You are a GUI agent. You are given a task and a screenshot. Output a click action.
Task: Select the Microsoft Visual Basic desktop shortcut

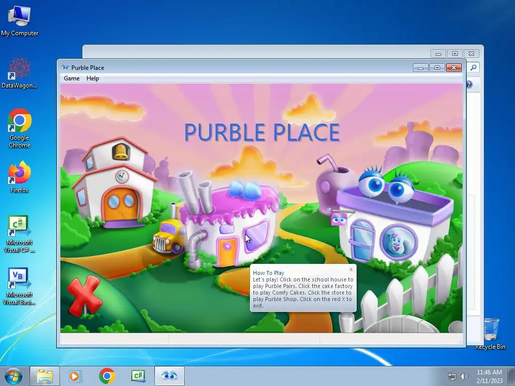pos(20,286)
